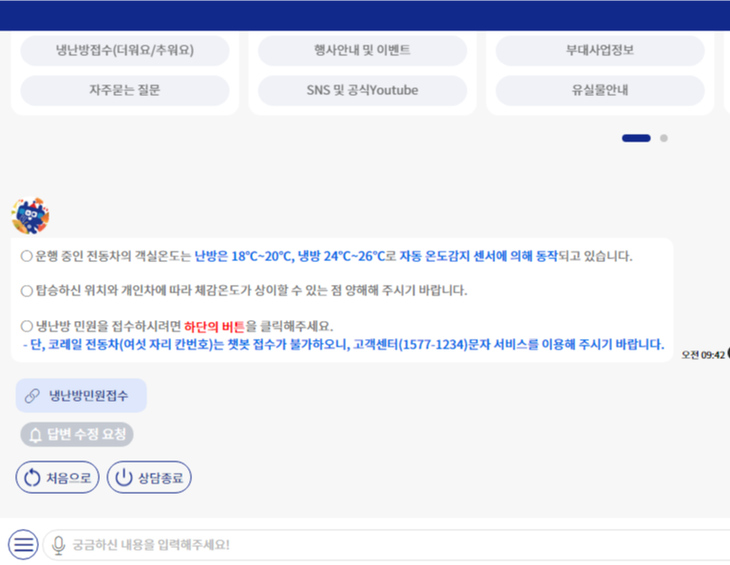Click the link chain icon on 냉난방민원접수
Viewport: 730px width, 565px height.
(31, 396)
